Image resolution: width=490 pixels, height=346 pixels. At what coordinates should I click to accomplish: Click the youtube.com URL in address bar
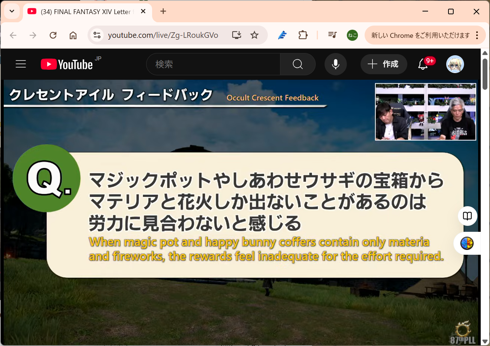pyautogui.click(x=163, y=35)
